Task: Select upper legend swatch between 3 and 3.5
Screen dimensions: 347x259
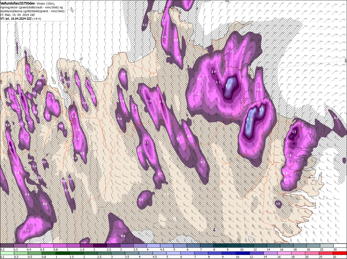Action: [127, 245]
